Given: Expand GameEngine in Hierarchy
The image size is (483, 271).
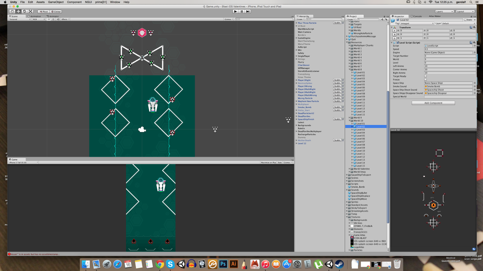Looking at the screenshot, I should [x=297, y=38].
